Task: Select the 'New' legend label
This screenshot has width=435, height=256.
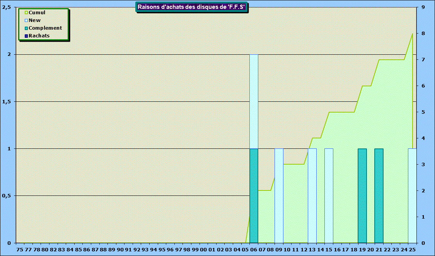Action: (x=35, y=20)
